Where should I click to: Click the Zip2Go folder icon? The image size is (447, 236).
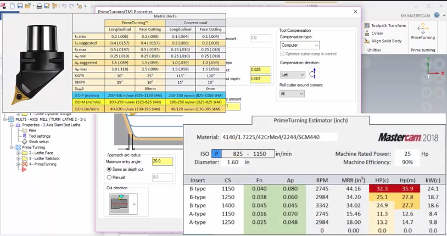tap(54, 5)
